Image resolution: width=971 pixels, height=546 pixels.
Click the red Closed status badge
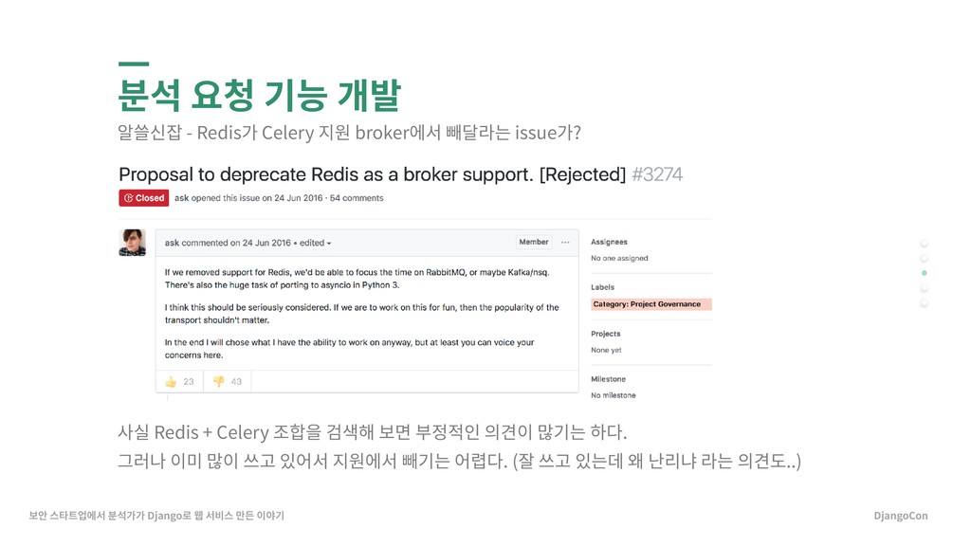[144, 198]
